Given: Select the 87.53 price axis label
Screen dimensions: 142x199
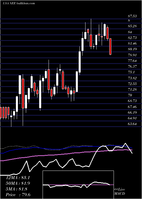Looking at the screenshot, I should 133,16.
